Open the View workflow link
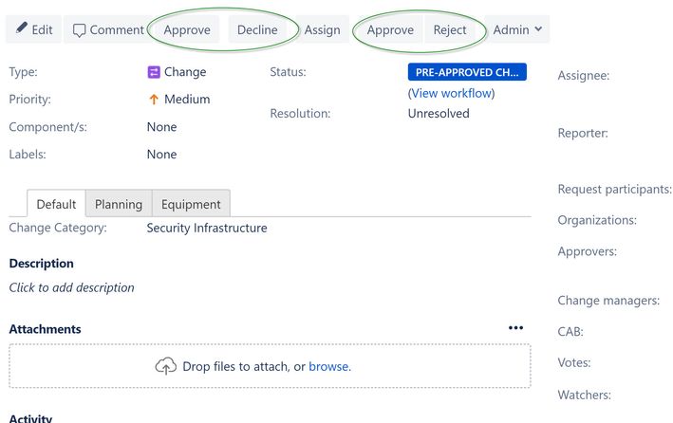673x423 pixels. tap(451, 93)
